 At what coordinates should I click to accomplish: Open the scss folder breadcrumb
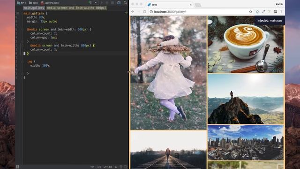click(33, 3)
